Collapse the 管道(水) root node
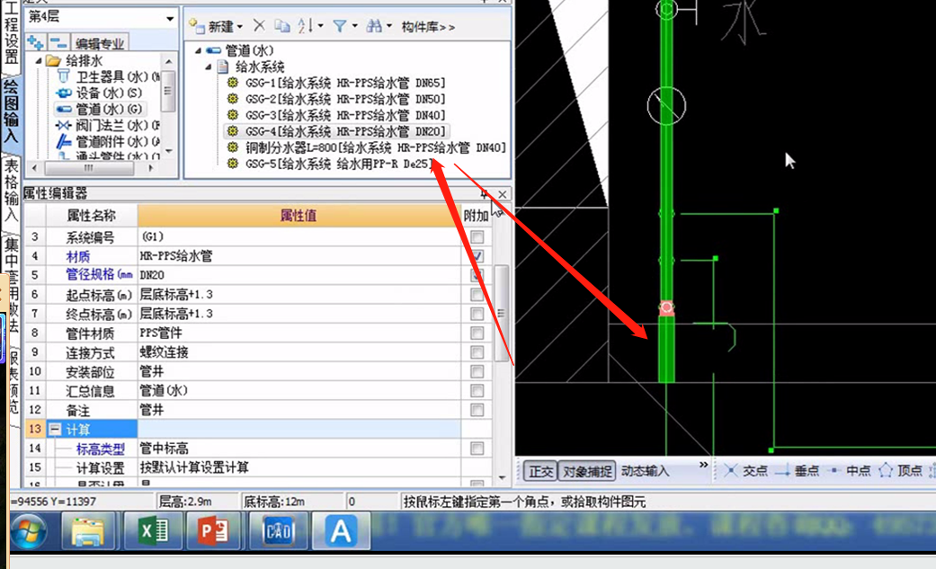 click(198, 50)
